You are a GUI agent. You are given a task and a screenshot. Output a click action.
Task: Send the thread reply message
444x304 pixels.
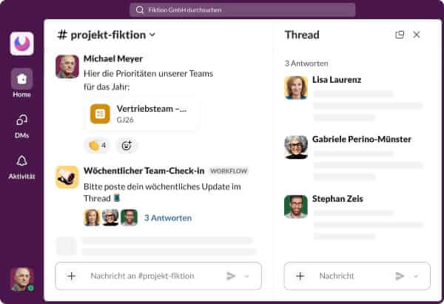click(x=400, y=276)
